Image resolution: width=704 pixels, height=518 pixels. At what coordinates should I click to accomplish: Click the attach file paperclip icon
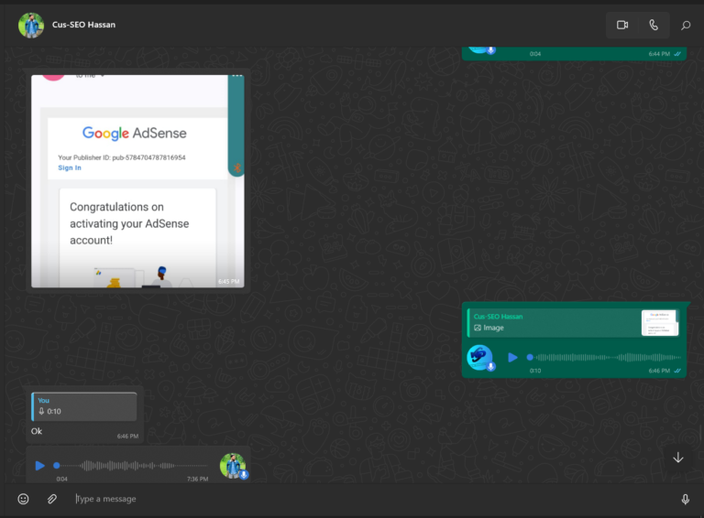(52, 499)
